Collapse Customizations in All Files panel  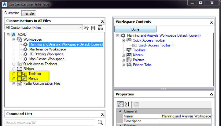(x=102, y=21)
